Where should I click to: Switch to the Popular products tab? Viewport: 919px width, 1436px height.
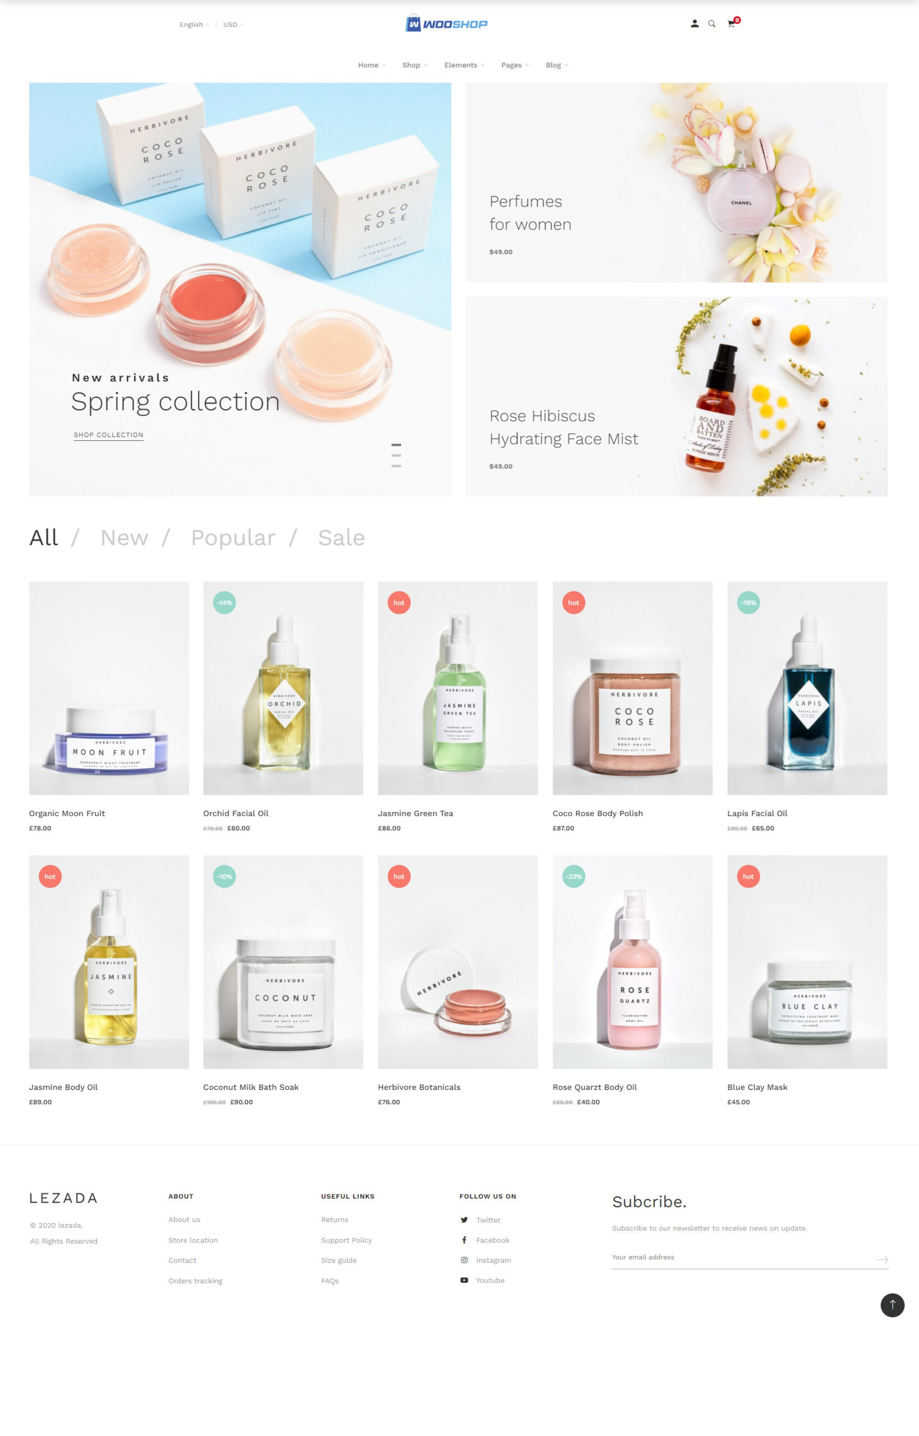(x=233, y=537)
